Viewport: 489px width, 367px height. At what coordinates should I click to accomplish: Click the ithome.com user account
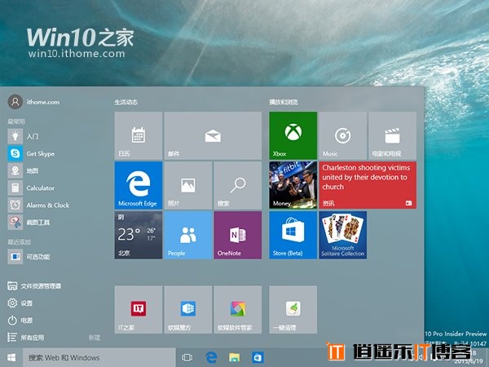click(33, 102)
